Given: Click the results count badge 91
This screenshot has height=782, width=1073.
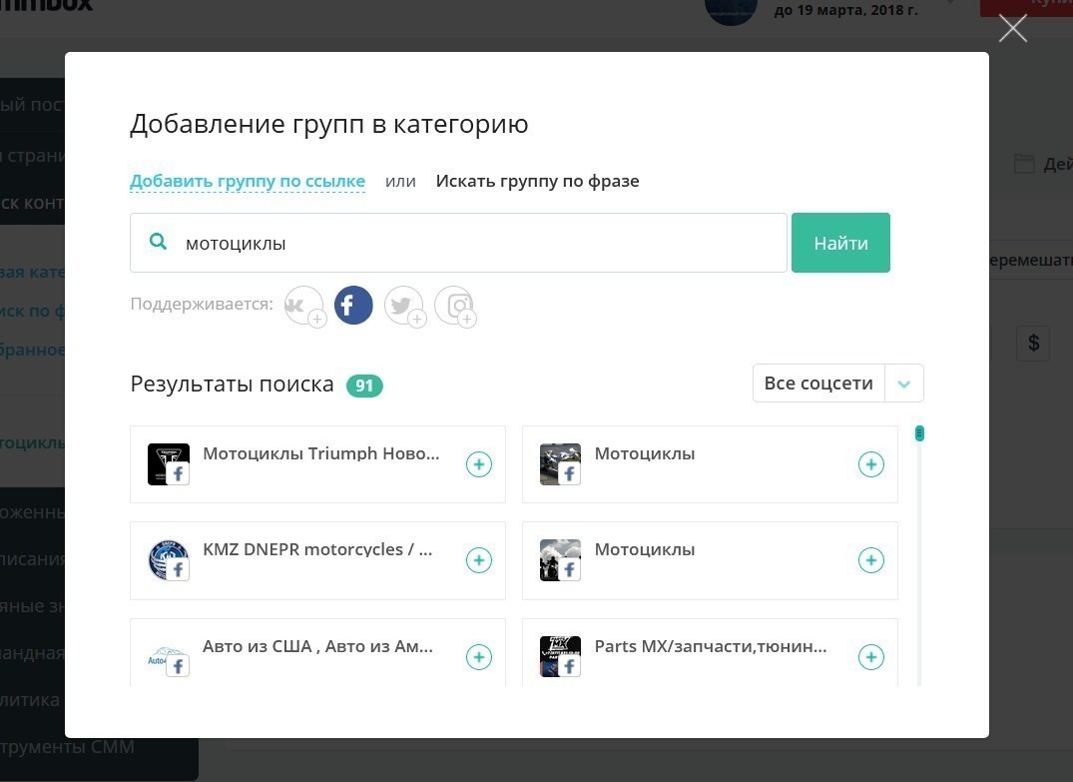Looking at the screenshot, I should [364, 386].
